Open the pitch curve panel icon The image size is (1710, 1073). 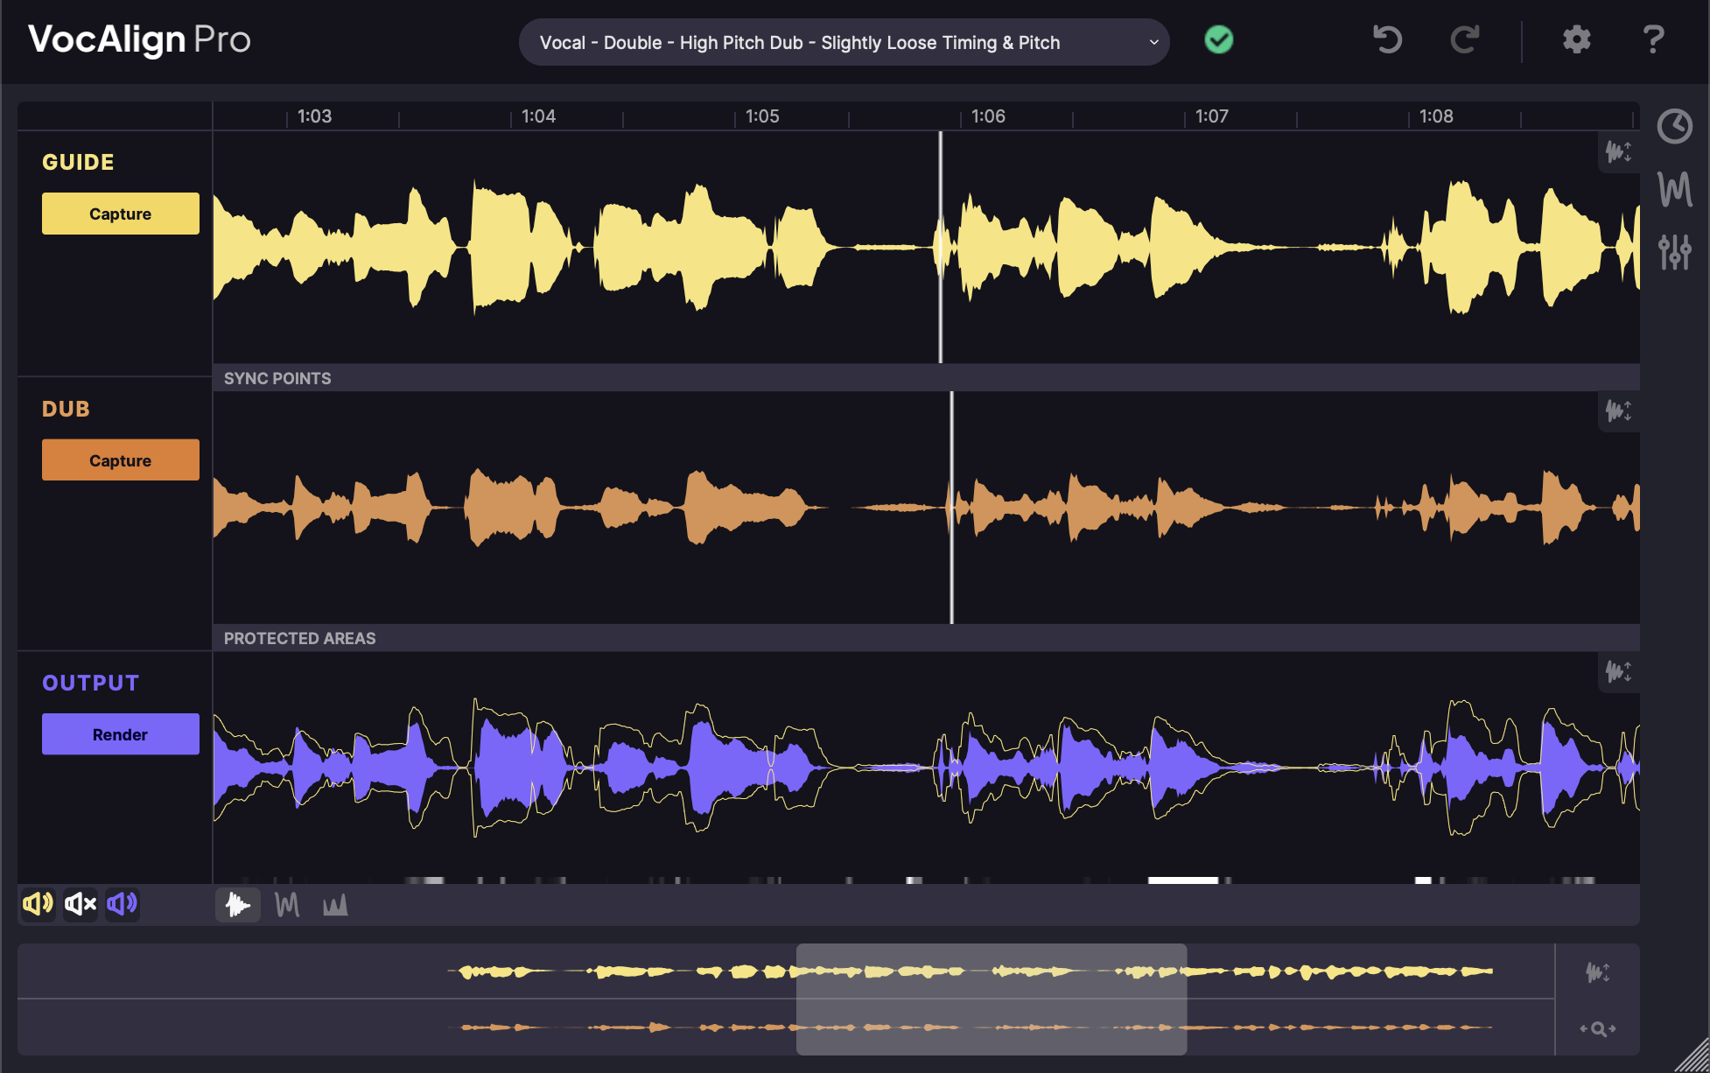click(1674, 189)
